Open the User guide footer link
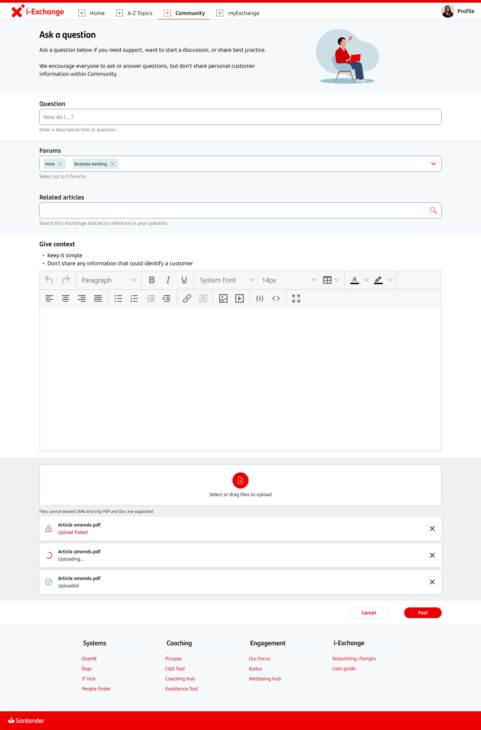The image size is (481, 730). [x=344, y=669]
